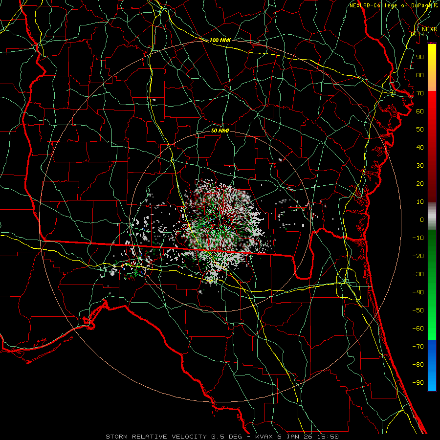Click the 0 knot scale label
Screen dimensions: 440x440
pyautogui.click(x=422, y=220)
